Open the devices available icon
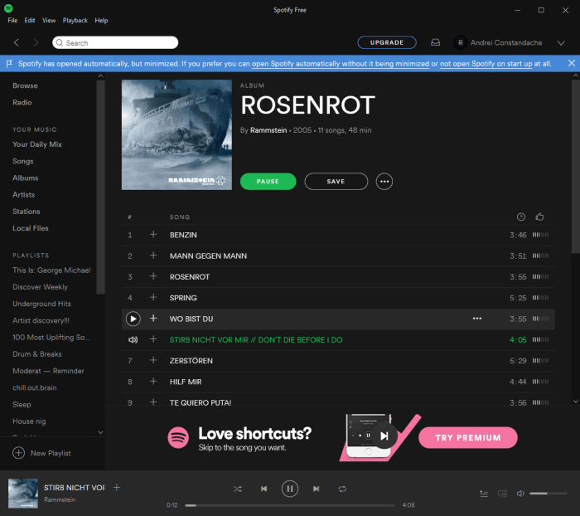This screenshot has height=516, width=580. [x=502, y=494]
